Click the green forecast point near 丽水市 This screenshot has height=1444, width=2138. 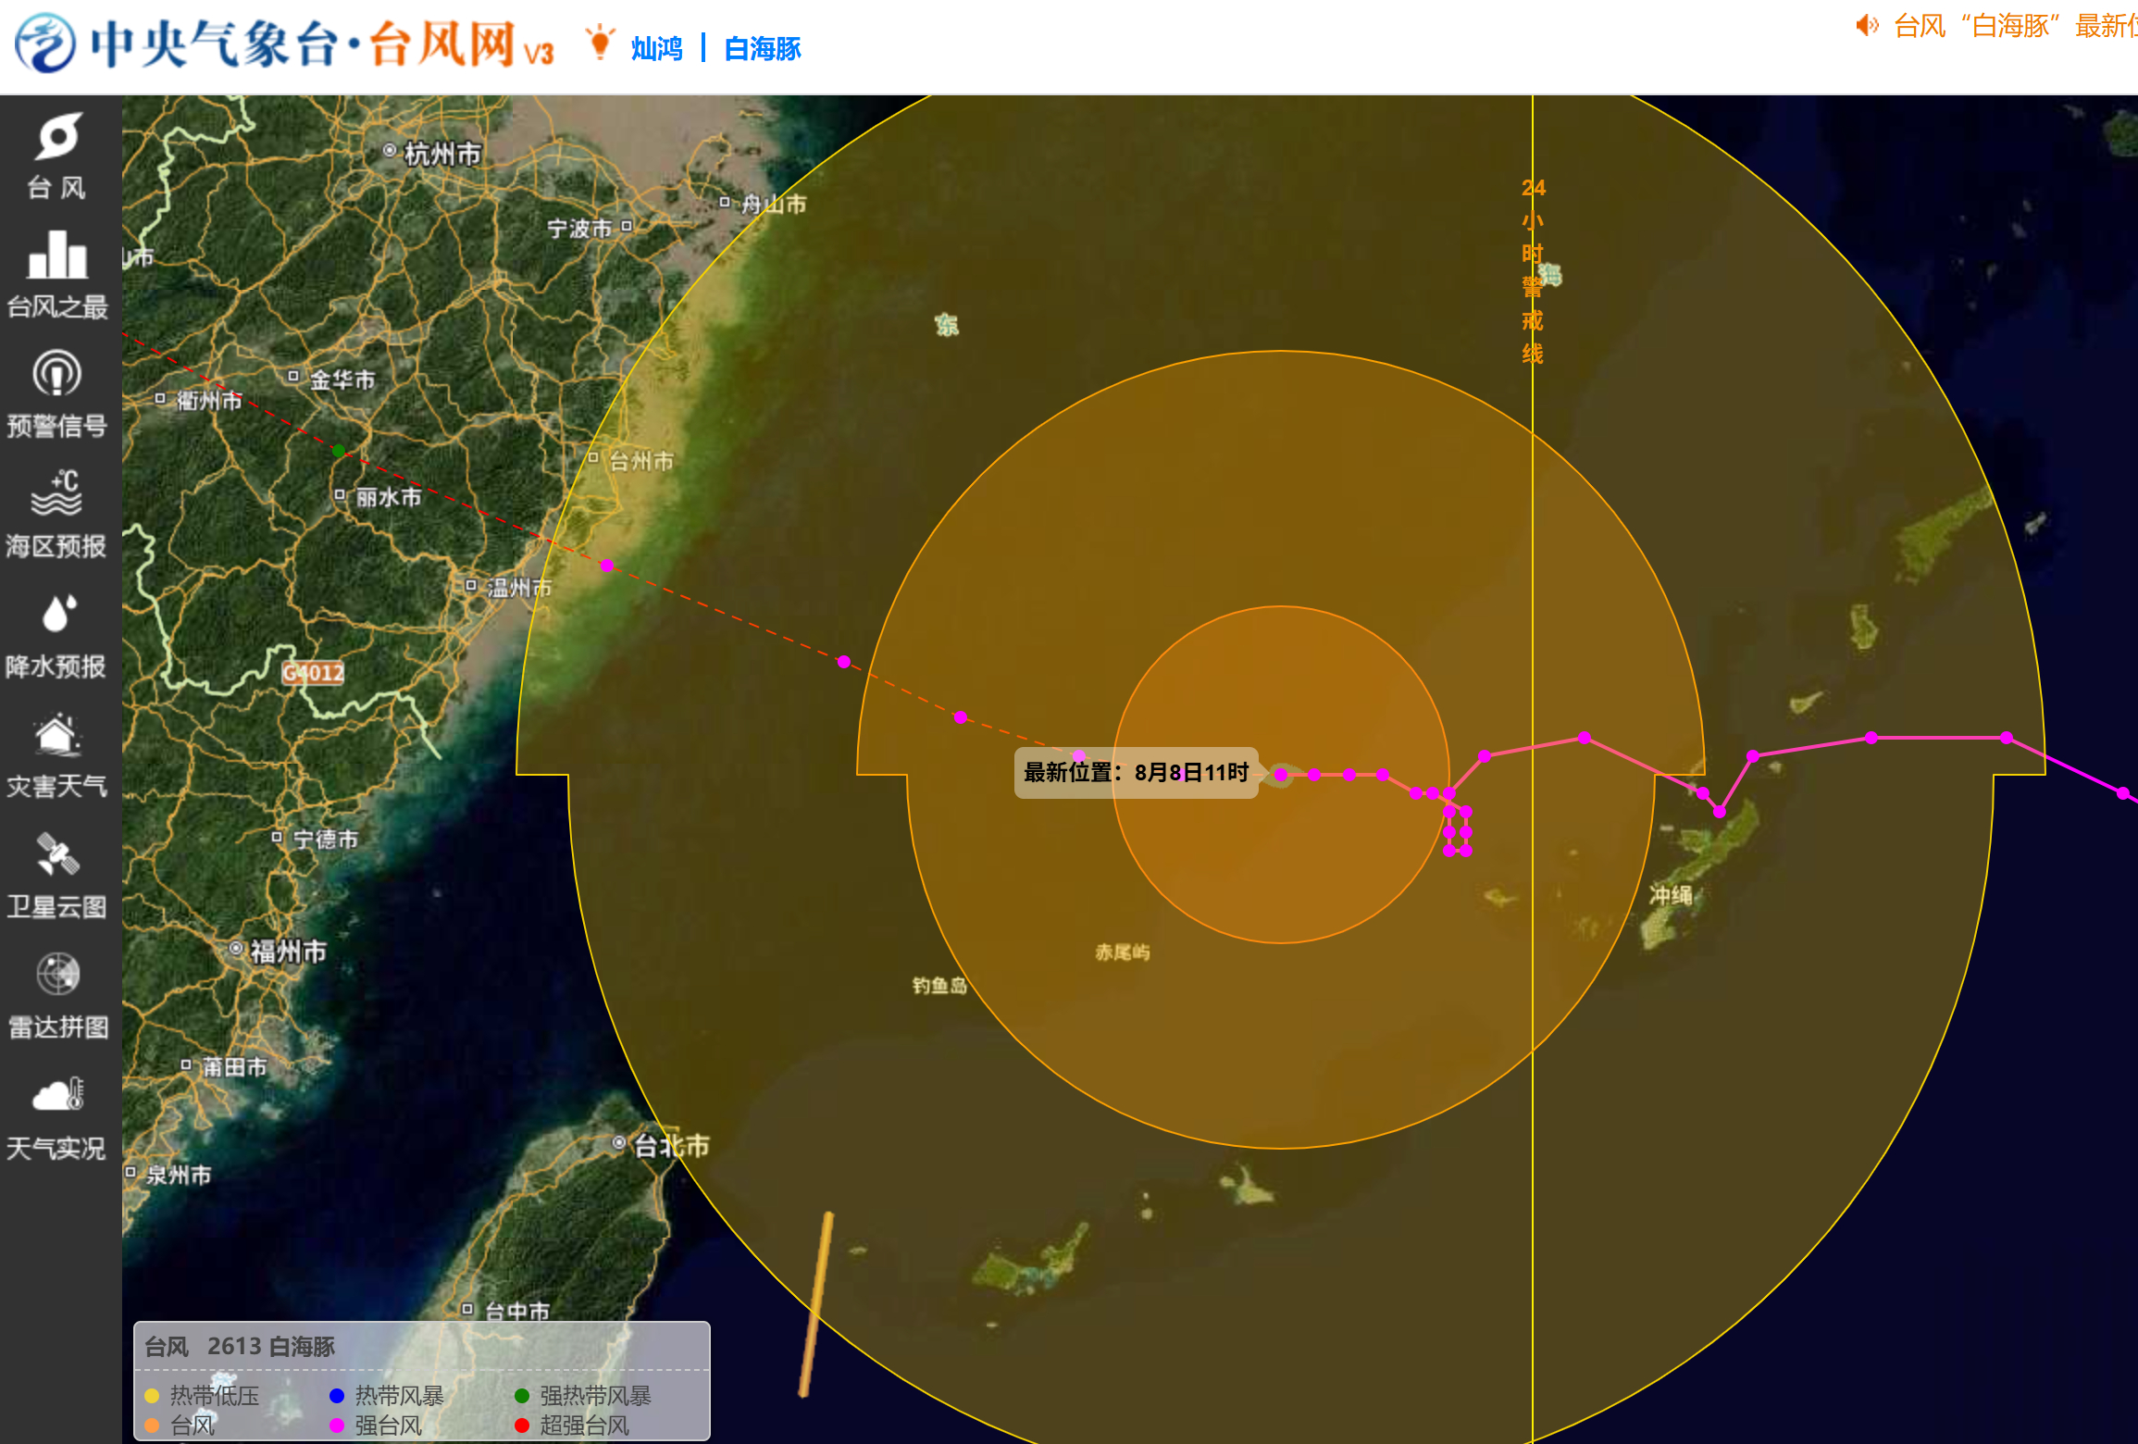(x=339, y=451)
